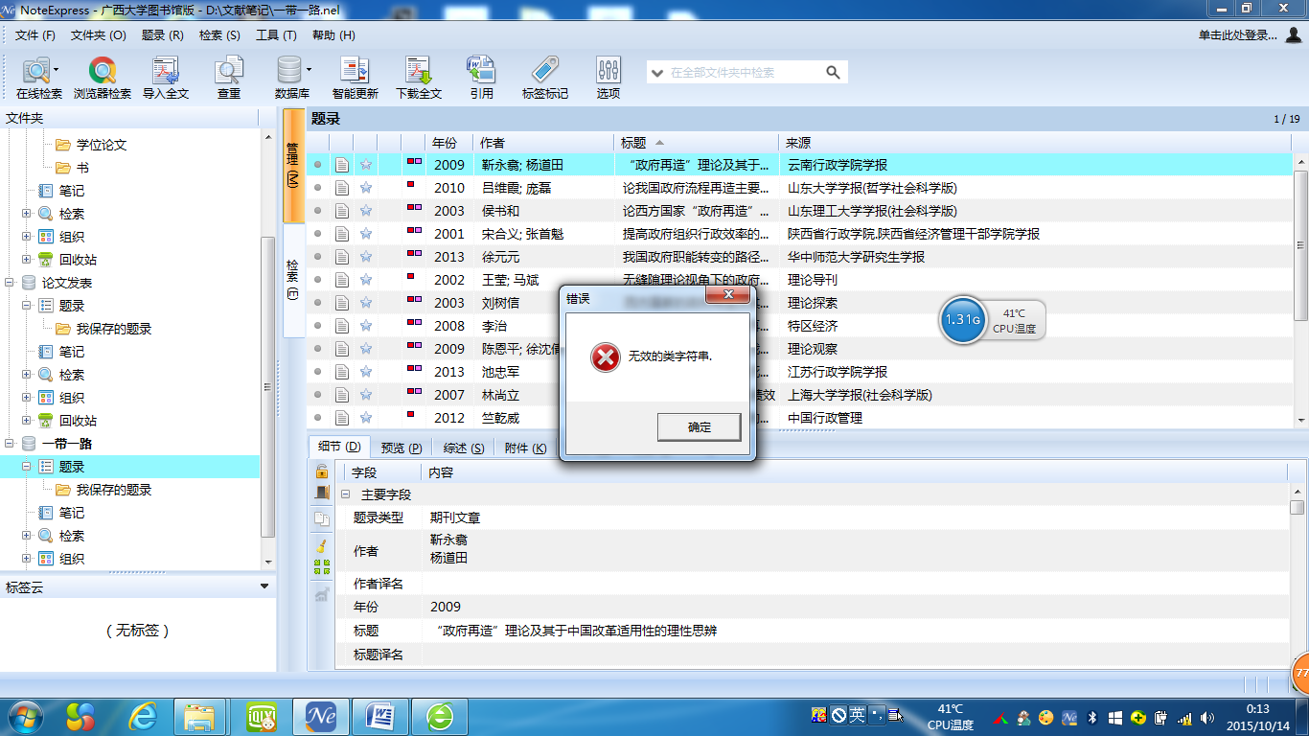Viewport: 1309px width, 736px height.
Task: Run the 查重 duplicate check tool
Action: click(229, 79)
